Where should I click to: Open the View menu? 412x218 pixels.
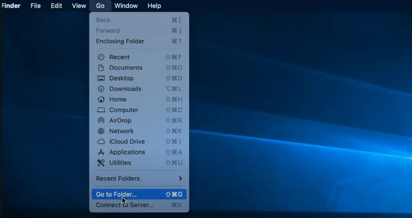point(79,6)
